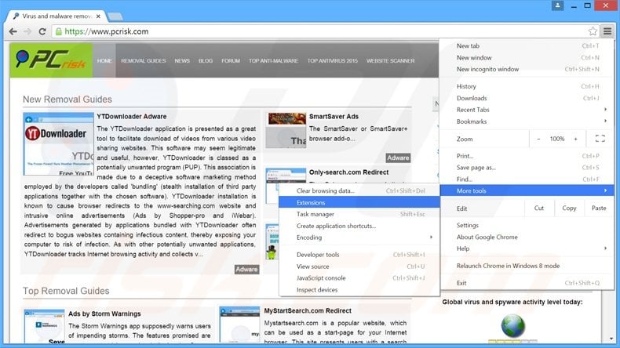Open MyStartSearch.com Redirect article
Viewport: 620px width, 348px height.
(308, 311)
